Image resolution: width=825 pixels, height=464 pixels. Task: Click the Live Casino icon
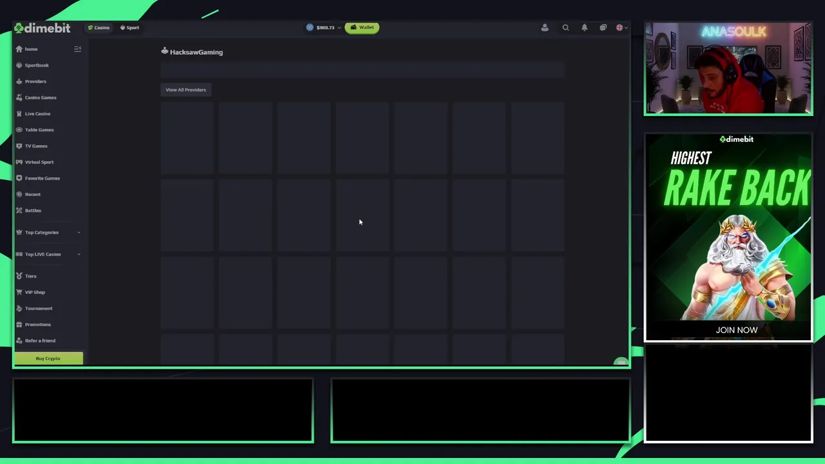click(x=19, y=113)
